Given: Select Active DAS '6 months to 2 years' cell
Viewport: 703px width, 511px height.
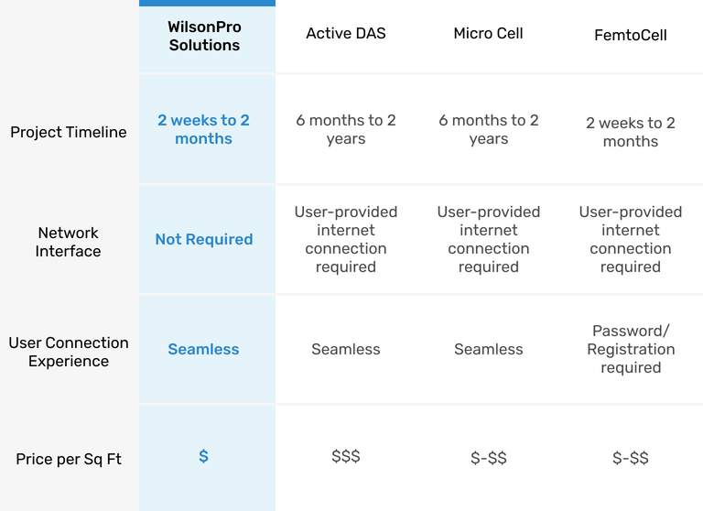Looking at the screenshot, I should coord(346,130).
